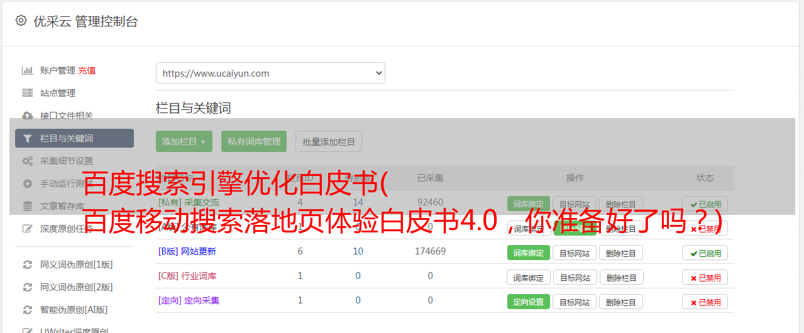This screenshot has height=333, width=804.
Task: Click the 添加栏目 + button
Action: click(x=184, y=141)
